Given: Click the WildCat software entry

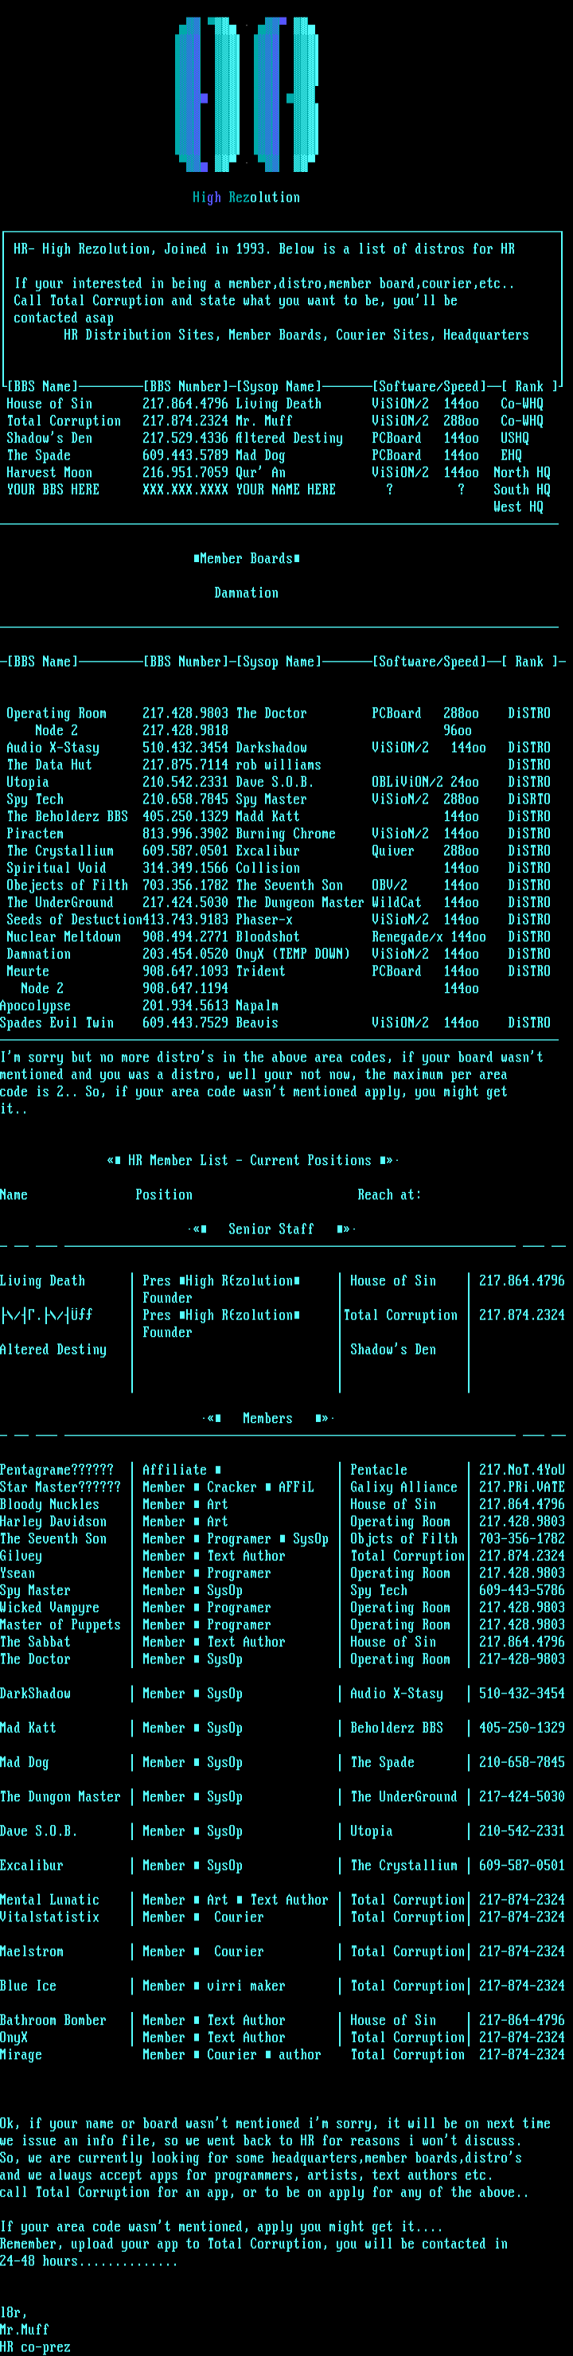Looking at the screenshot, I should 396,903.
